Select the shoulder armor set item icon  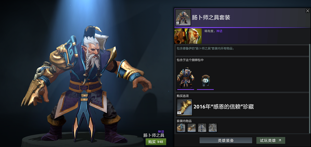(181, 128)
